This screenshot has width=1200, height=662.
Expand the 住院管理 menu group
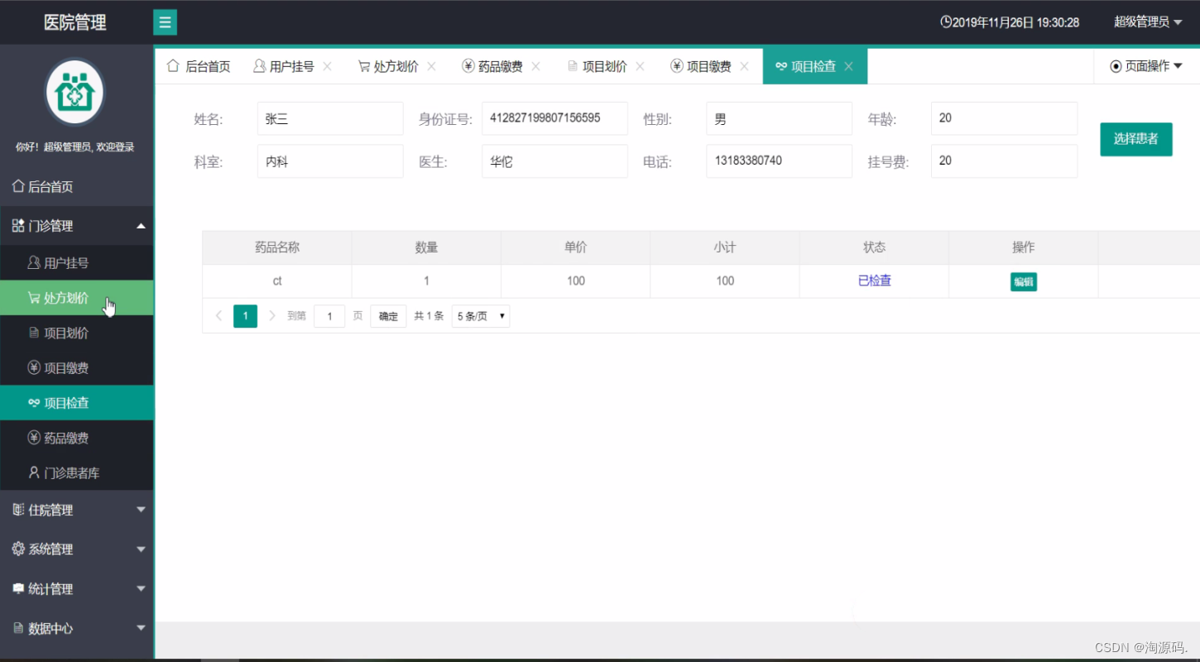point(76,510)
